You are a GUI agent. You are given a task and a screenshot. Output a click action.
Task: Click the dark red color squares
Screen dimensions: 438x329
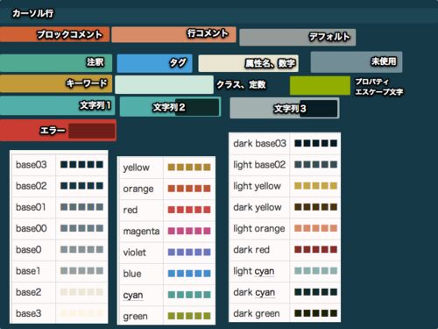click(x=315, y=249)
